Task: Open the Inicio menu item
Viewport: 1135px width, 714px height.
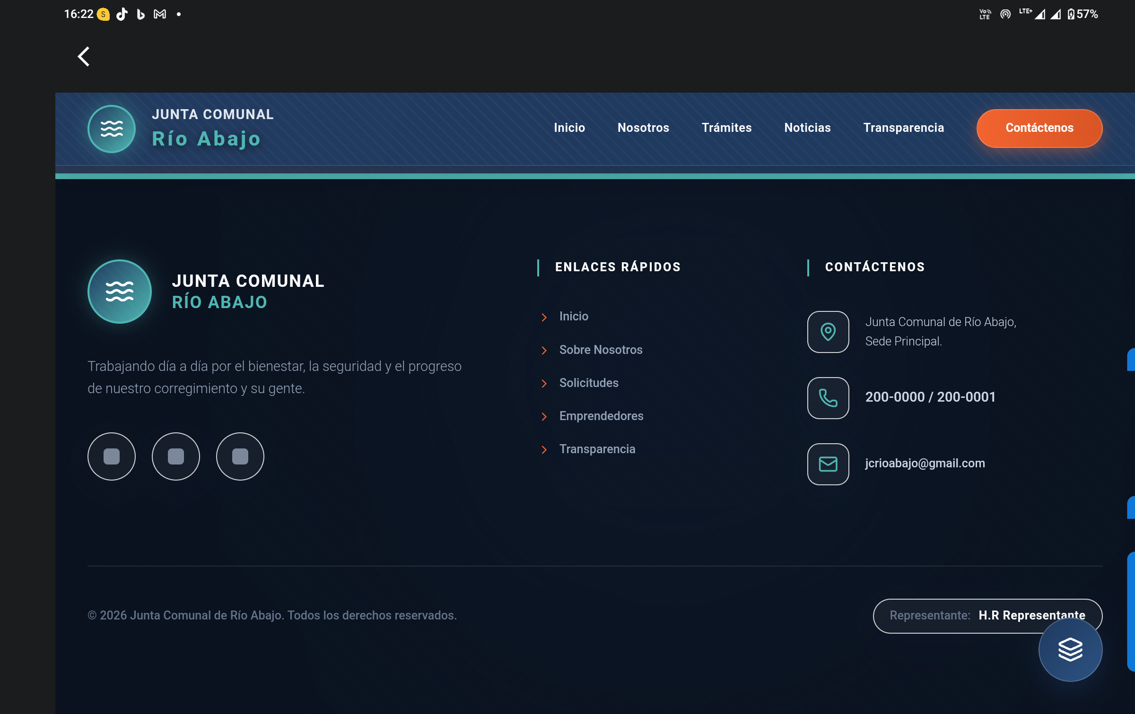Action: pyautogui.click(x=569, y=128)
